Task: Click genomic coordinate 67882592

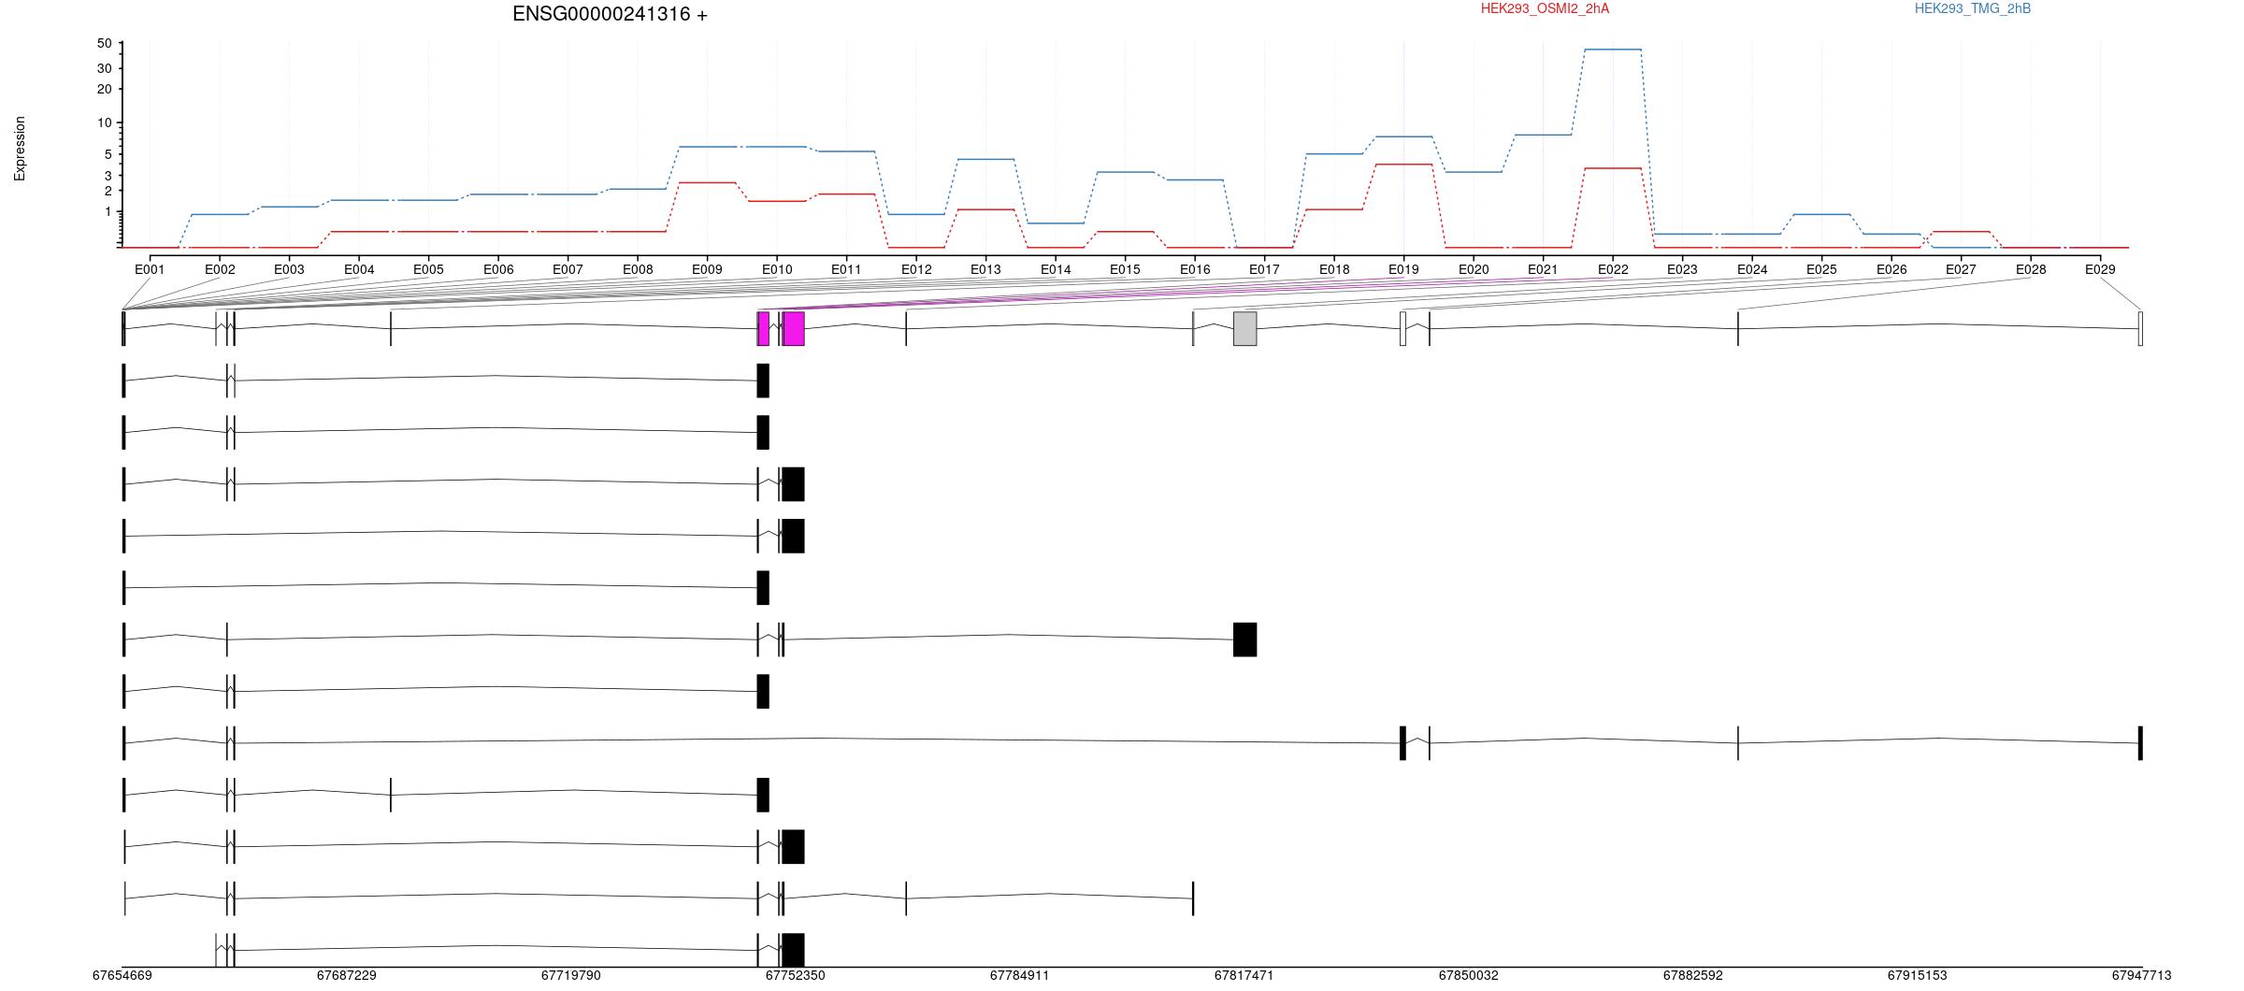Action: 1693,975
